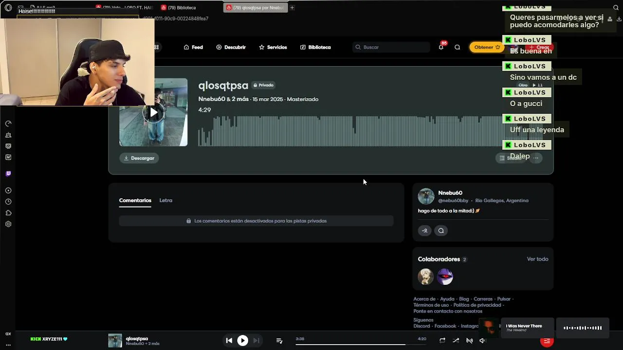
Task: Click Ver todo in Colaboradores
Action: 537,259
